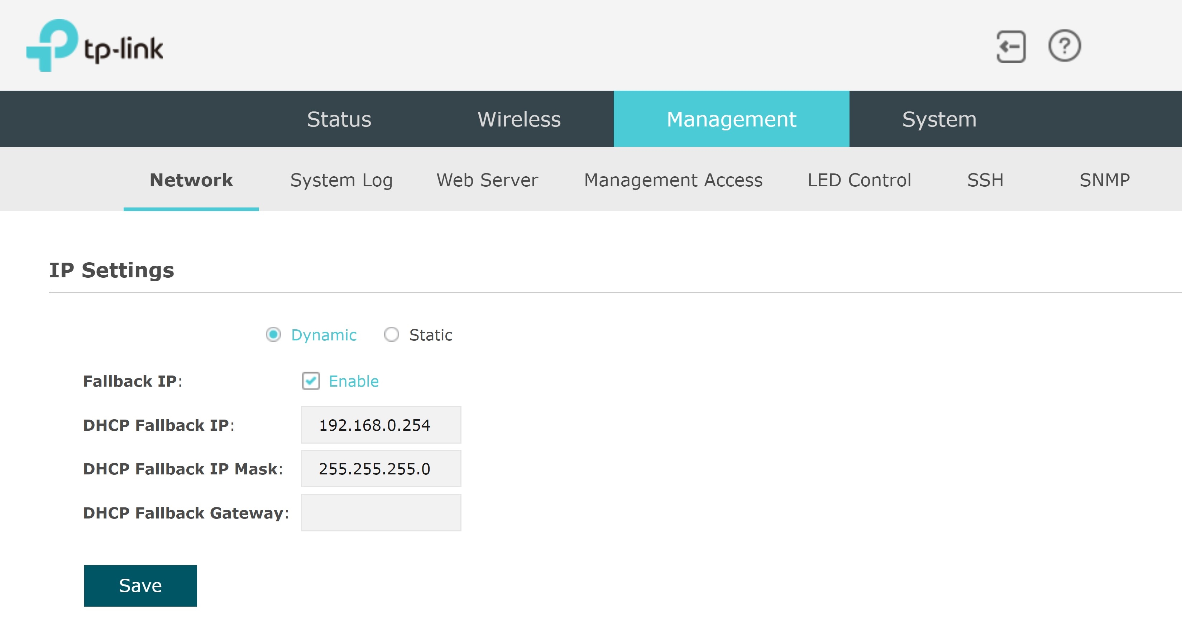This screenshot has height=631, width=1182.
Task: Focus the empty DHCP Fallback Gateway field
Action: pyautogui.click(x=381, y=513)
